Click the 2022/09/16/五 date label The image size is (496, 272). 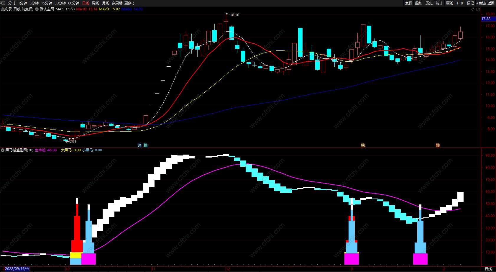(17, 269)
